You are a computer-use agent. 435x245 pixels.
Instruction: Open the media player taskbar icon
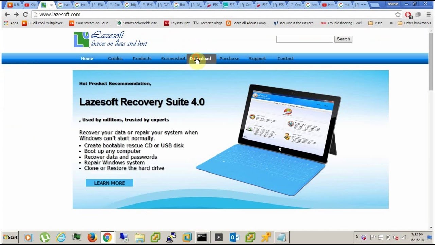[x=29, y=237]
